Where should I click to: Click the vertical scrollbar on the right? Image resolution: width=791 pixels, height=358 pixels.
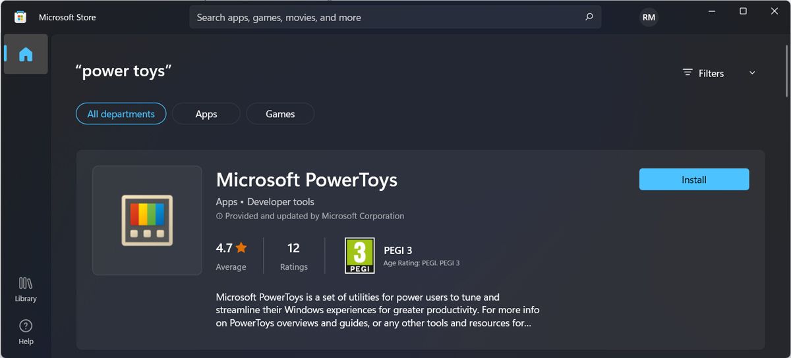coord(786,72)
